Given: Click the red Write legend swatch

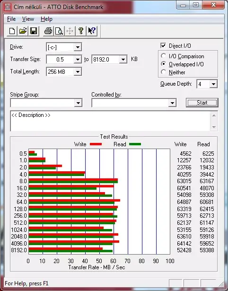Looking at the screenshot, I should (96, 144).
